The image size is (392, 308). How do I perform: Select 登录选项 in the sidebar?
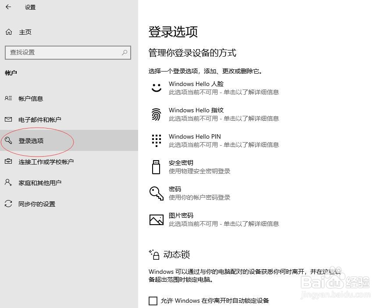69,140
